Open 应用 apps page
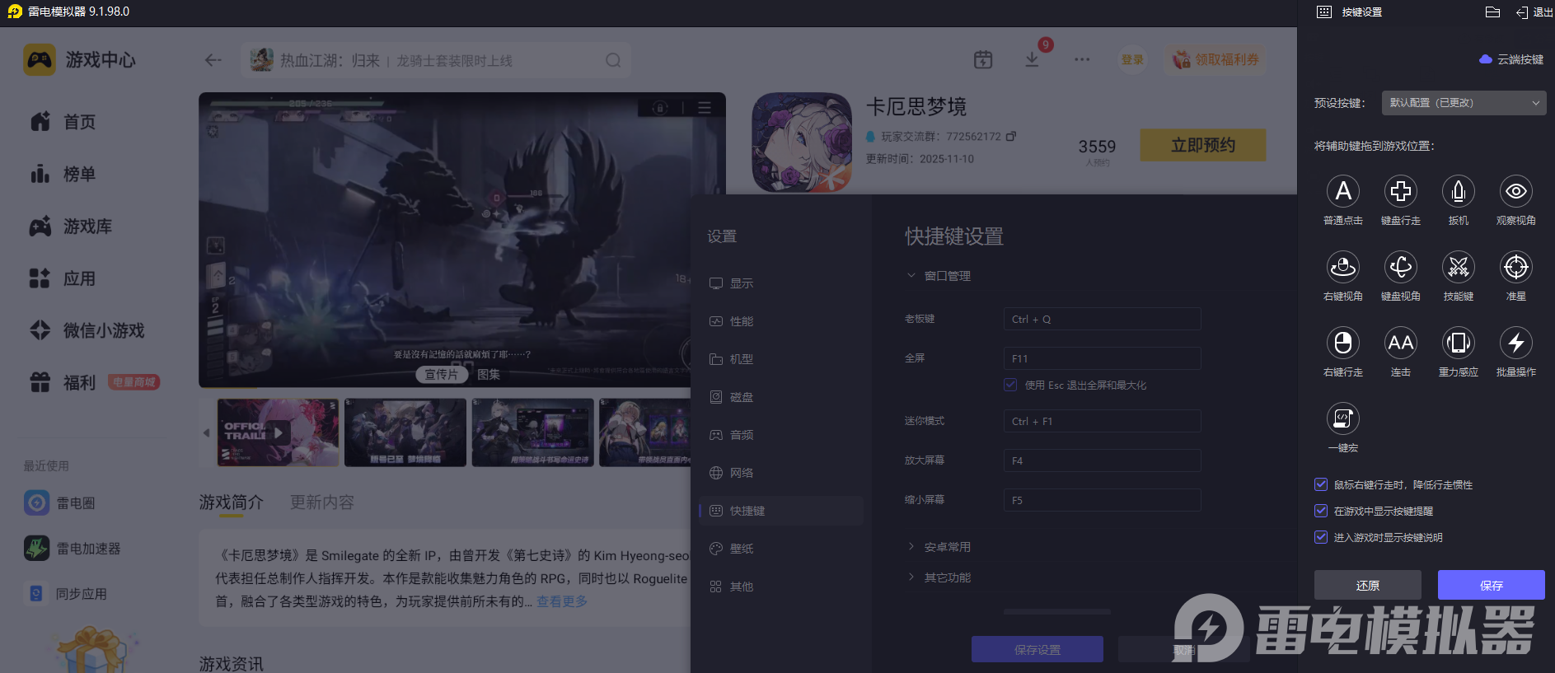This screenshot has width=1555, height=673. tap(63, 278)
